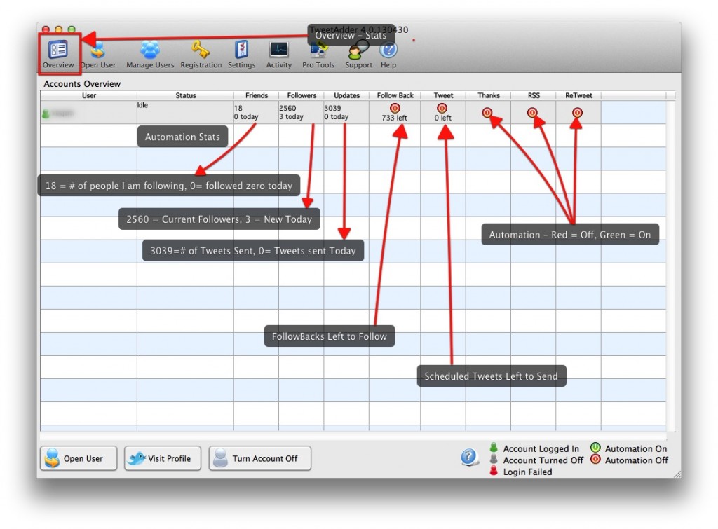Toggle ReTweet automation indicator
Image resolution: width=718 pixels, height=529 pixels.
click(x=577, y=112)
